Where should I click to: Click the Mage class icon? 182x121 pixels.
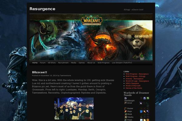click(x=126, y=111)
